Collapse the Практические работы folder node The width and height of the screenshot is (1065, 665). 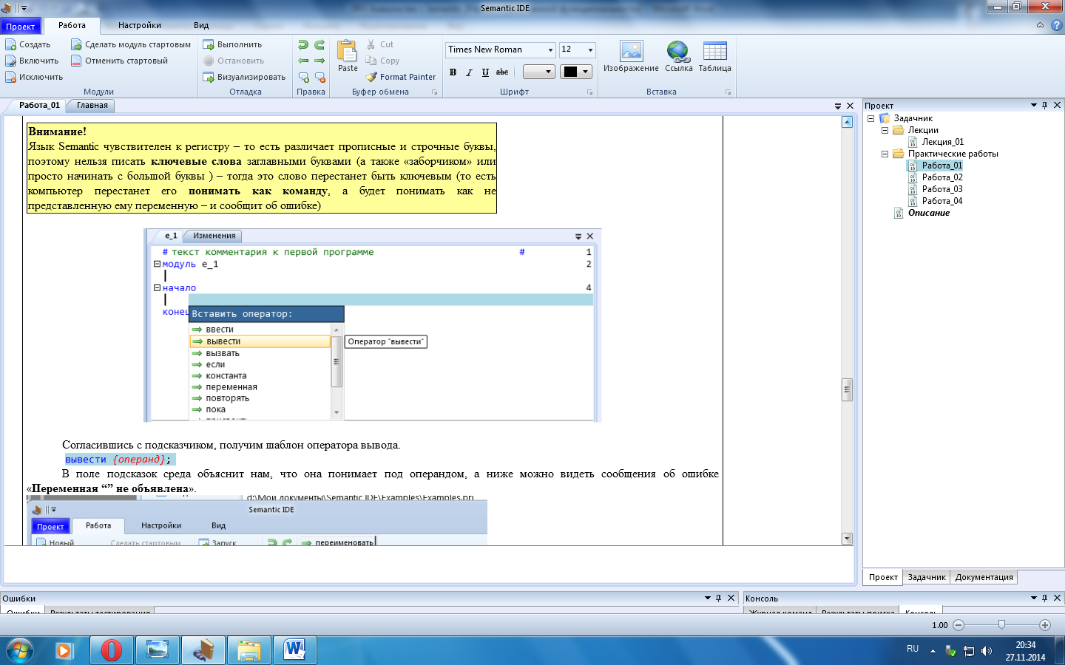(885, 154)
